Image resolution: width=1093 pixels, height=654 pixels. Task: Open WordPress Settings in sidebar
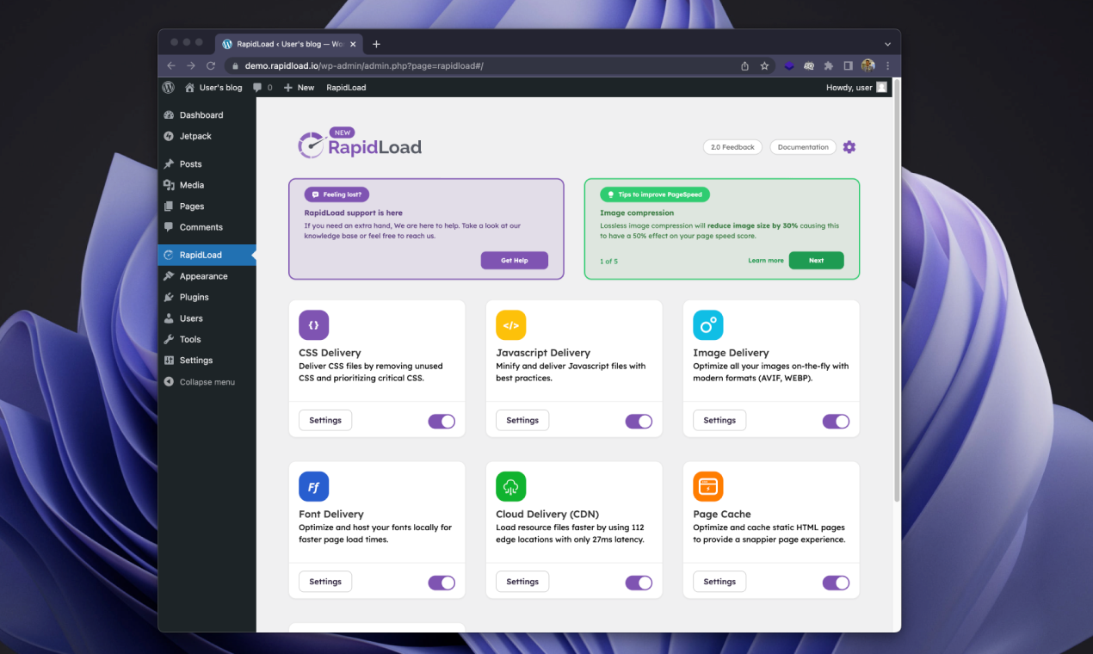pos(207,361)
